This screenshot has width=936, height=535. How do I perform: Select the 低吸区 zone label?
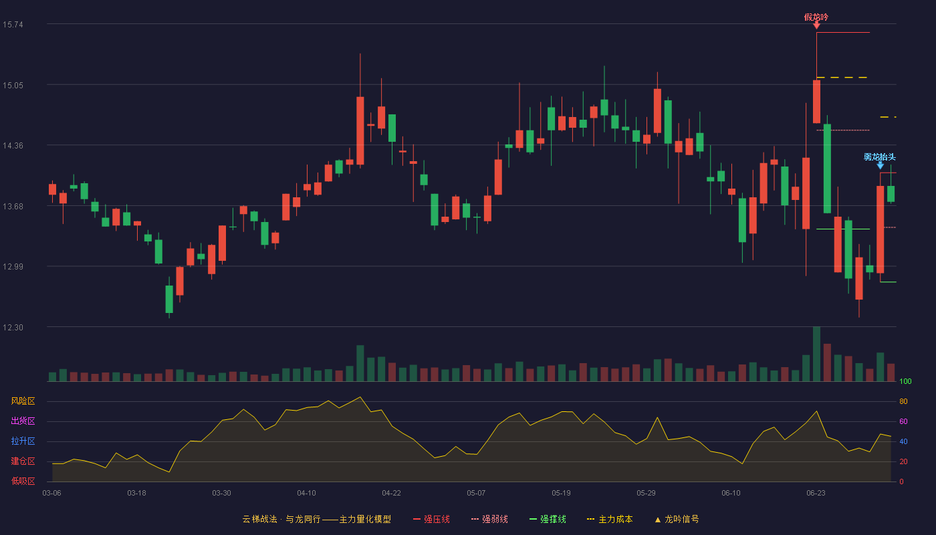click(23, 481)
